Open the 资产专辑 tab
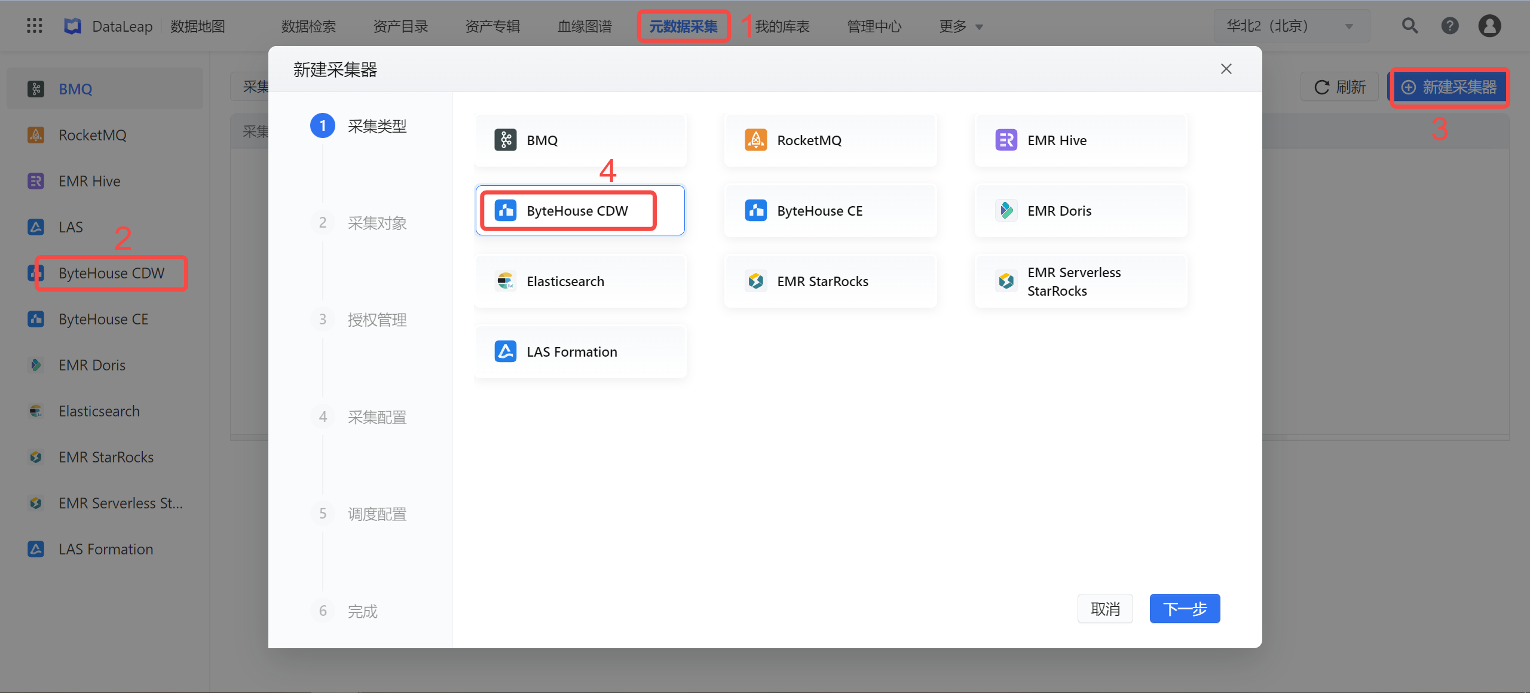 click(492, 26)
